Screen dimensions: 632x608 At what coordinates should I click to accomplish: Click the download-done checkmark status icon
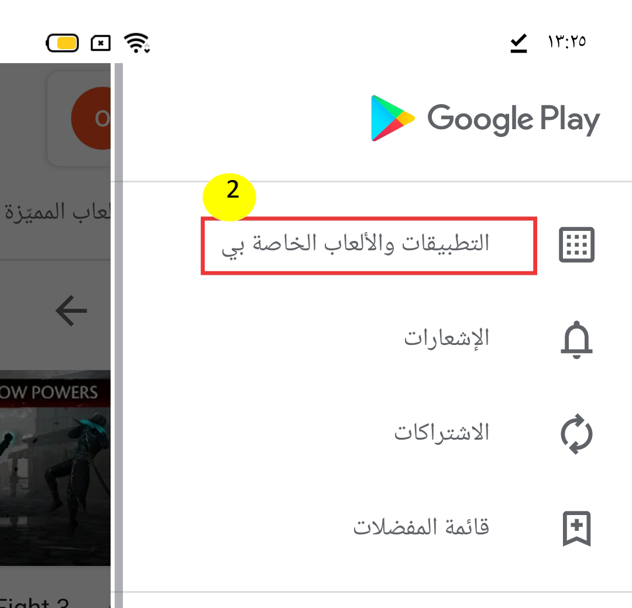pyautogui.click(x=518, y=43)
